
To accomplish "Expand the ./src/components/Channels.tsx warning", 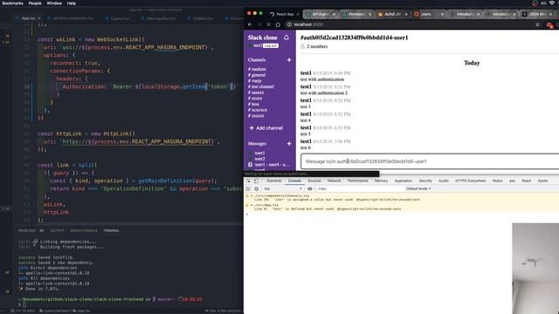I will tap(252, 195).
